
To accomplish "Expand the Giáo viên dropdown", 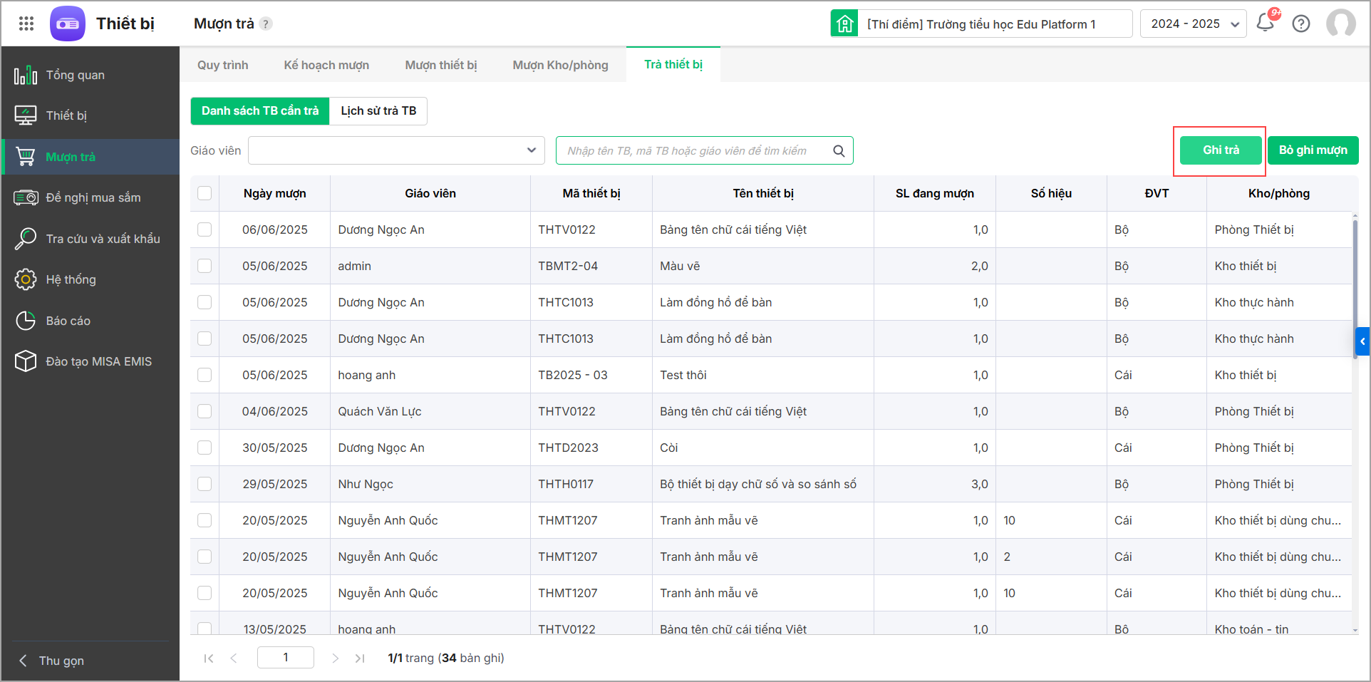I will (x=531, y=150).
